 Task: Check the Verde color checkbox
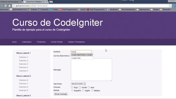pyautogui.click(x=80, y=87)
